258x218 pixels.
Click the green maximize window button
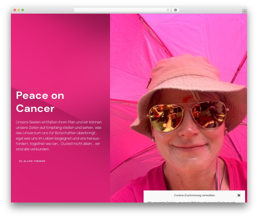[23, 10]
